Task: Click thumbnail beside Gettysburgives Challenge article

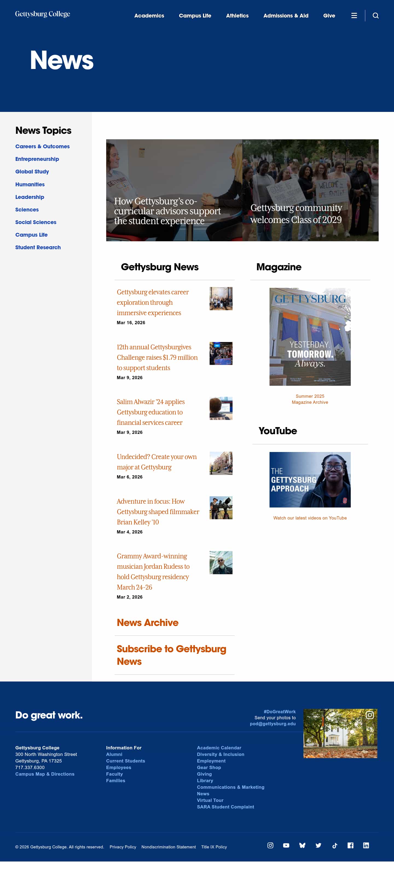Action: pos(221,353)
